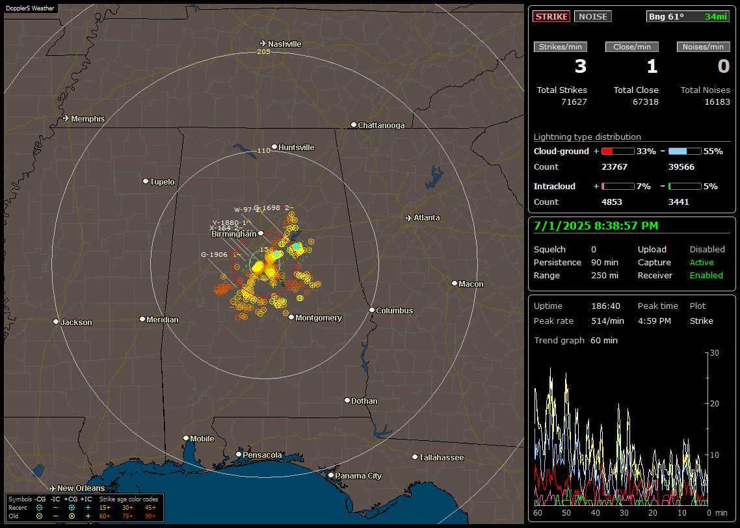Select the Macon city marker dot
The width and height of the screenshot is (740, 528).
click(455, 283)
